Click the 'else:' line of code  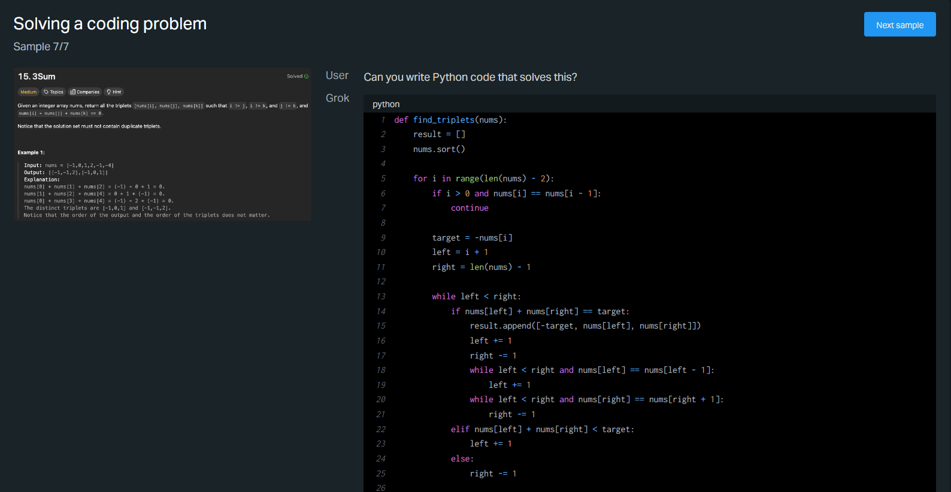462,458
